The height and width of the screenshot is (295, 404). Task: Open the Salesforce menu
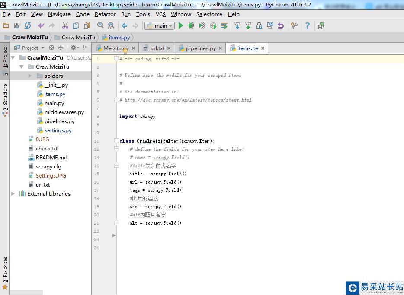point(209,14)
